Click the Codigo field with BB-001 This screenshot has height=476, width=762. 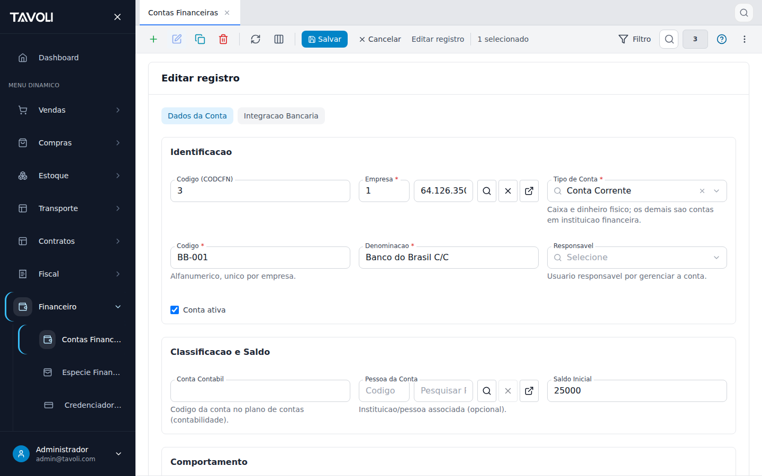[260, 258]
